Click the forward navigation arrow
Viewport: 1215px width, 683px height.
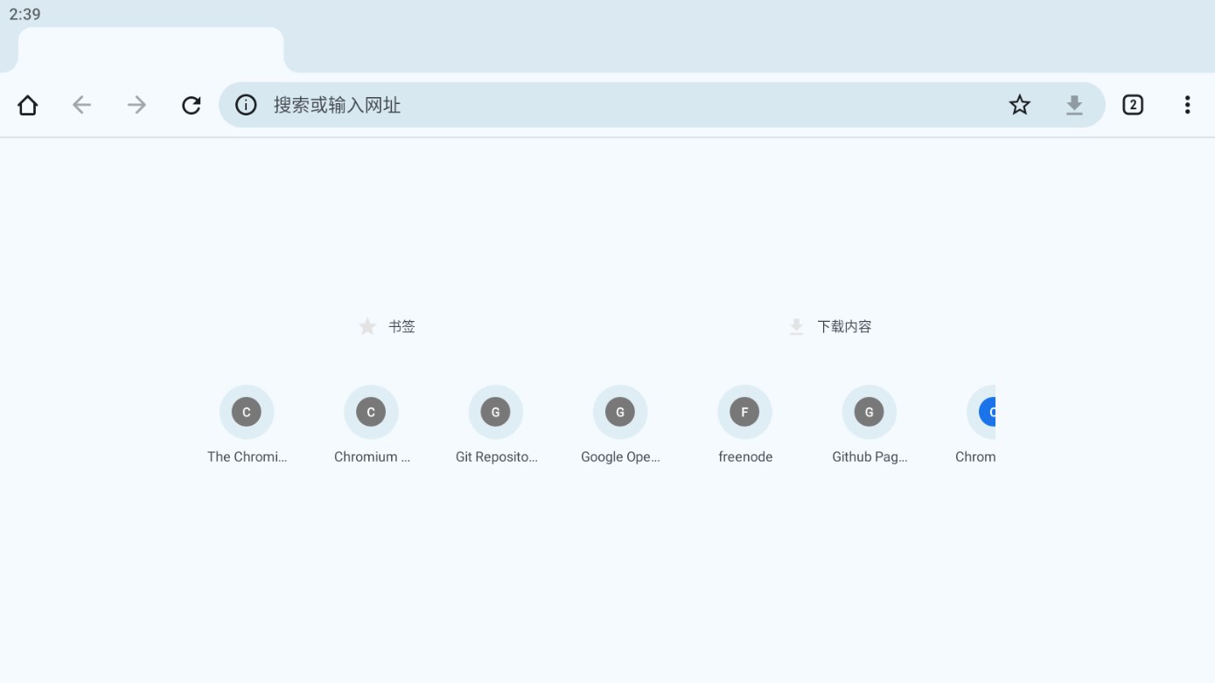click(136, 105)
